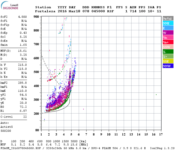Click the DDD value 078

click(86, 11)
